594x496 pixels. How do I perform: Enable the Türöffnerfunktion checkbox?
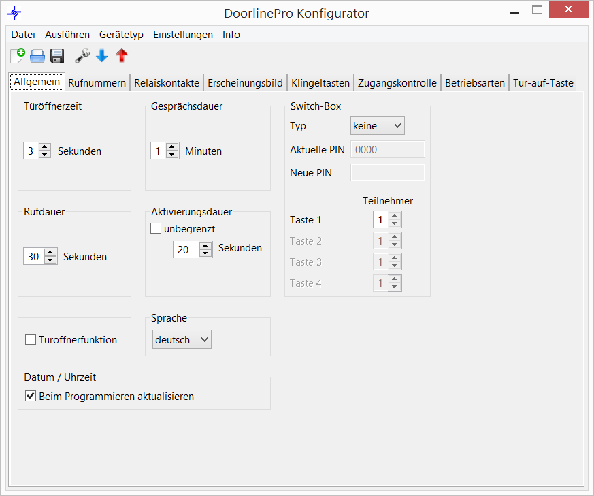[x=31, y=339]
